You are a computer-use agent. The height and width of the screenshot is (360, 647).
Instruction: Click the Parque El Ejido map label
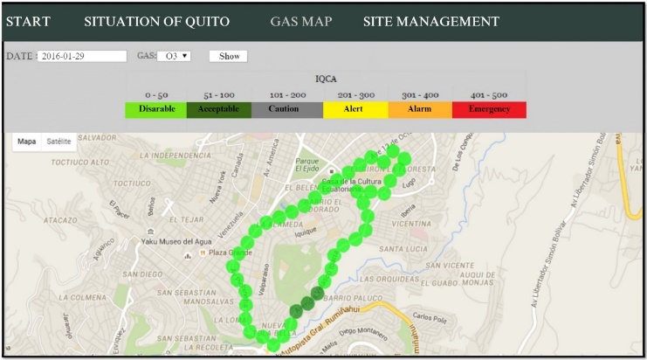click(x=307, y=165)
